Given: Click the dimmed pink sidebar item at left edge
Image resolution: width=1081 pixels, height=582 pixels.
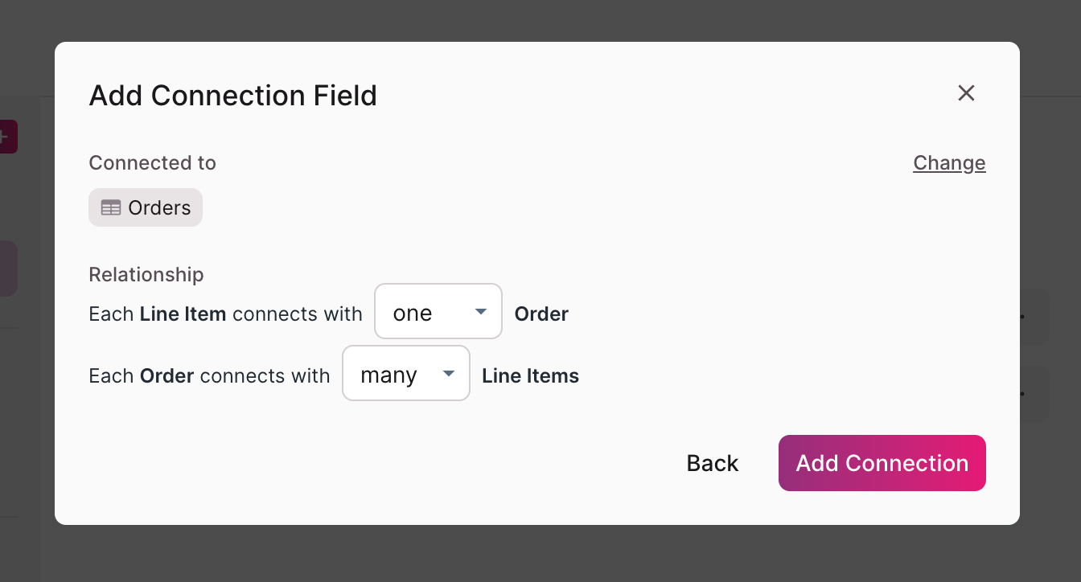Looking at the screenshot, I should pos(8,269).
